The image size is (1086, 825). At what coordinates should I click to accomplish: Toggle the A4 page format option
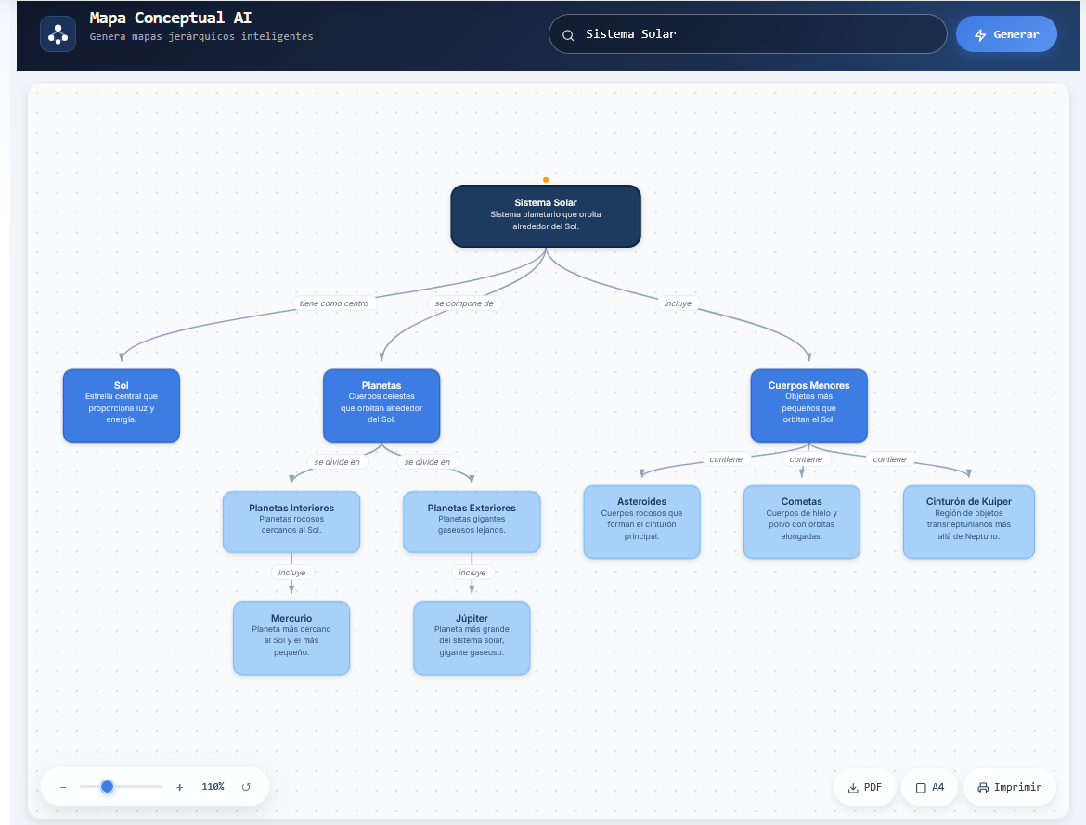pos(929,787)
